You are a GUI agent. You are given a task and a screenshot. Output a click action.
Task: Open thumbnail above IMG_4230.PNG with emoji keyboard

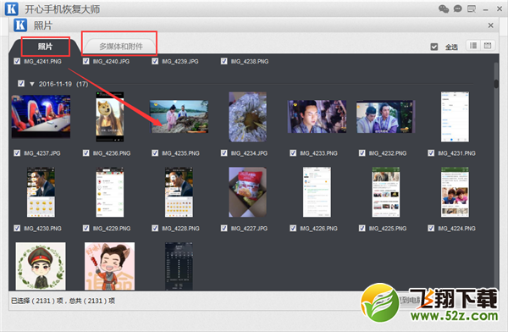point(41,192)
